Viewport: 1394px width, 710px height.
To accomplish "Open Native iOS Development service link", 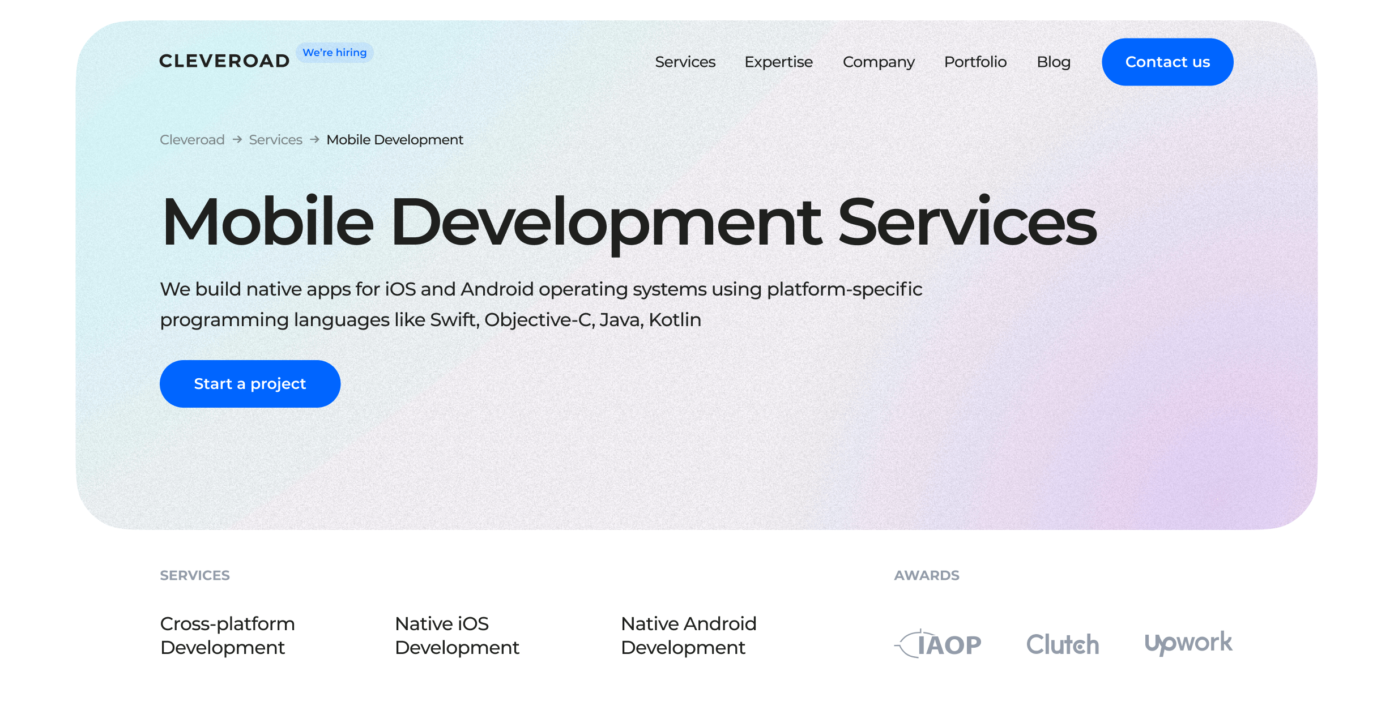I will (x=457, y=635).
